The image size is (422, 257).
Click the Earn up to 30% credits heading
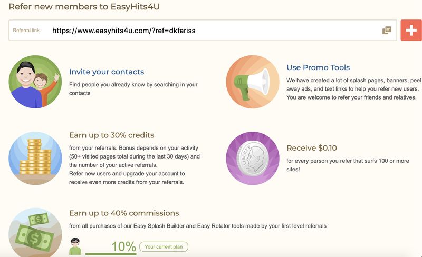[x=119, y=135]
